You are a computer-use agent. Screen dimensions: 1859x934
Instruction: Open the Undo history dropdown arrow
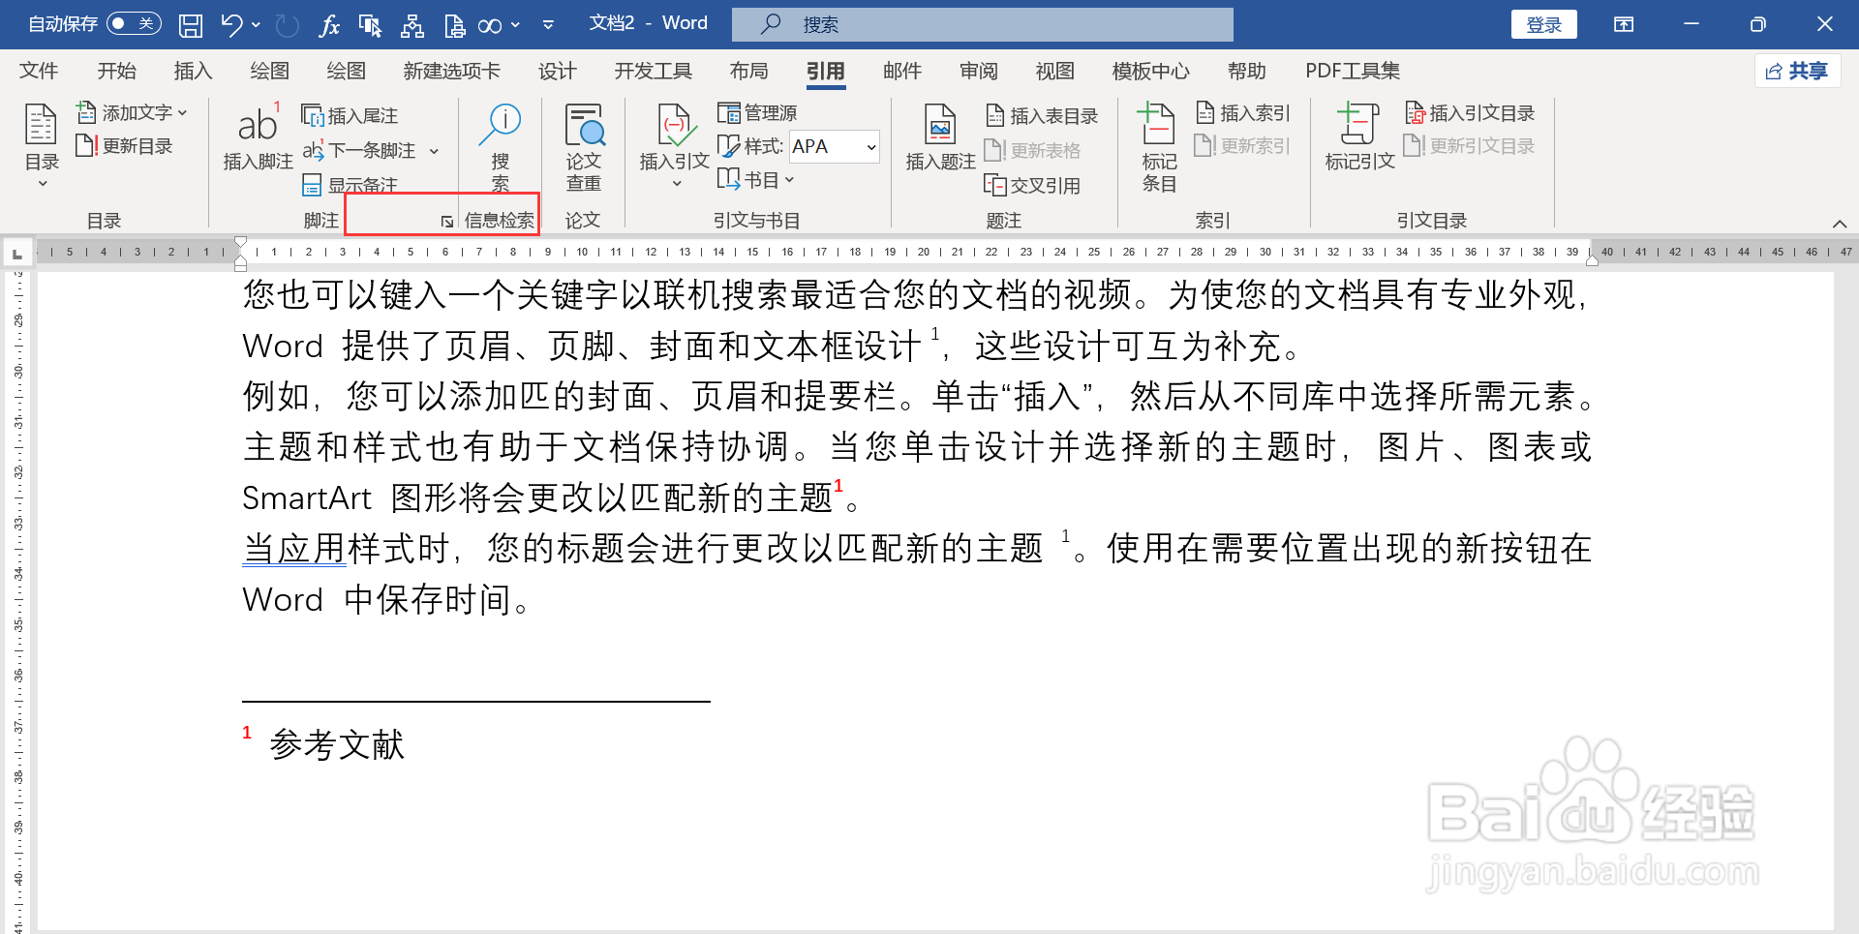(x=257, y=24)
